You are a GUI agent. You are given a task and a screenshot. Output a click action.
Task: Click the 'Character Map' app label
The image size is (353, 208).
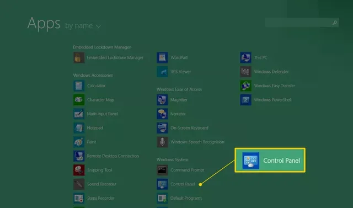pyautogui.click(x=100, y=100)
